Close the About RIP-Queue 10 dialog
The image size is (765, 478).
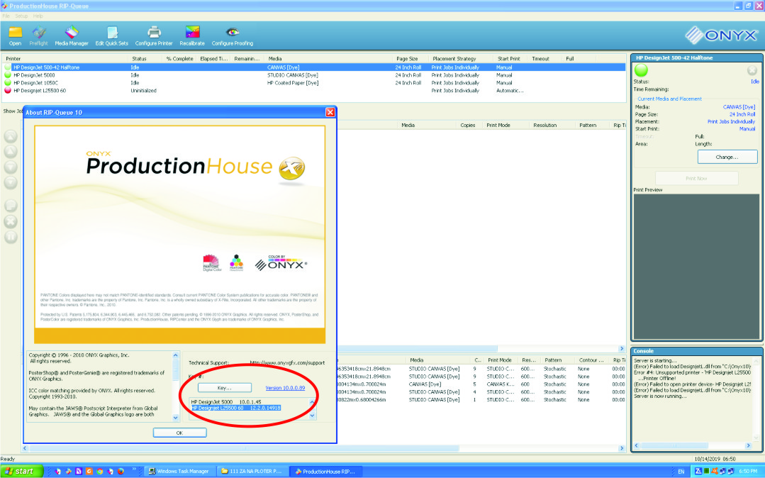coord(330,112)
